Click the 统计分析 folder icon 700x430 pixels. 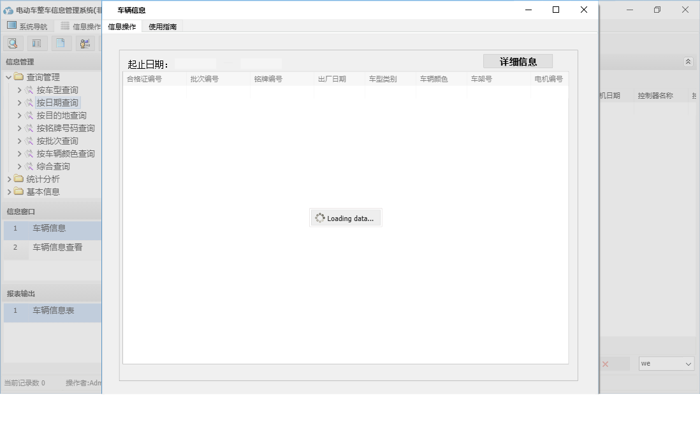click(18, 179)
